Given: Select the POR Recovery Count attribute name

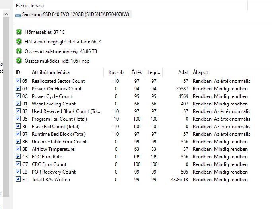Looking at the screenshot, I should click(54, 172).
